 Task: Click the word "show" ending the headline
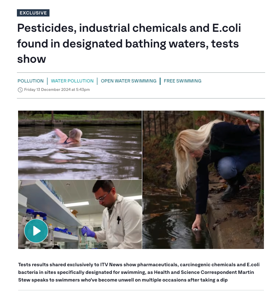point(31,59)
